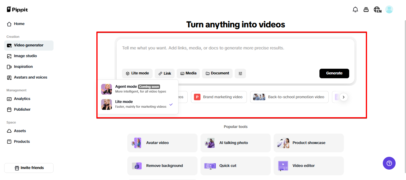Upload a file via the Document chip
This screenshot has height=180, width=406.
pyautogui.click(x=217, y=73)
